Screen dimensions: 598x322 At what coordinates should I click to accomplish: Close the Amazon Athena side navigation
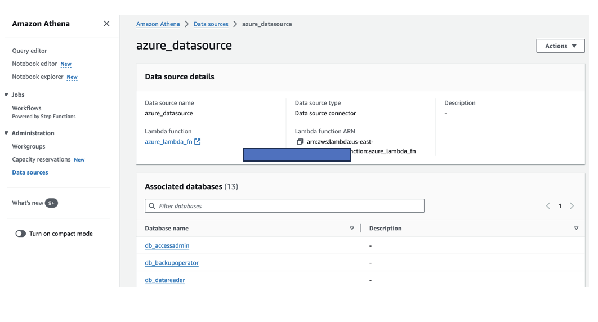(x=106, y=24)
